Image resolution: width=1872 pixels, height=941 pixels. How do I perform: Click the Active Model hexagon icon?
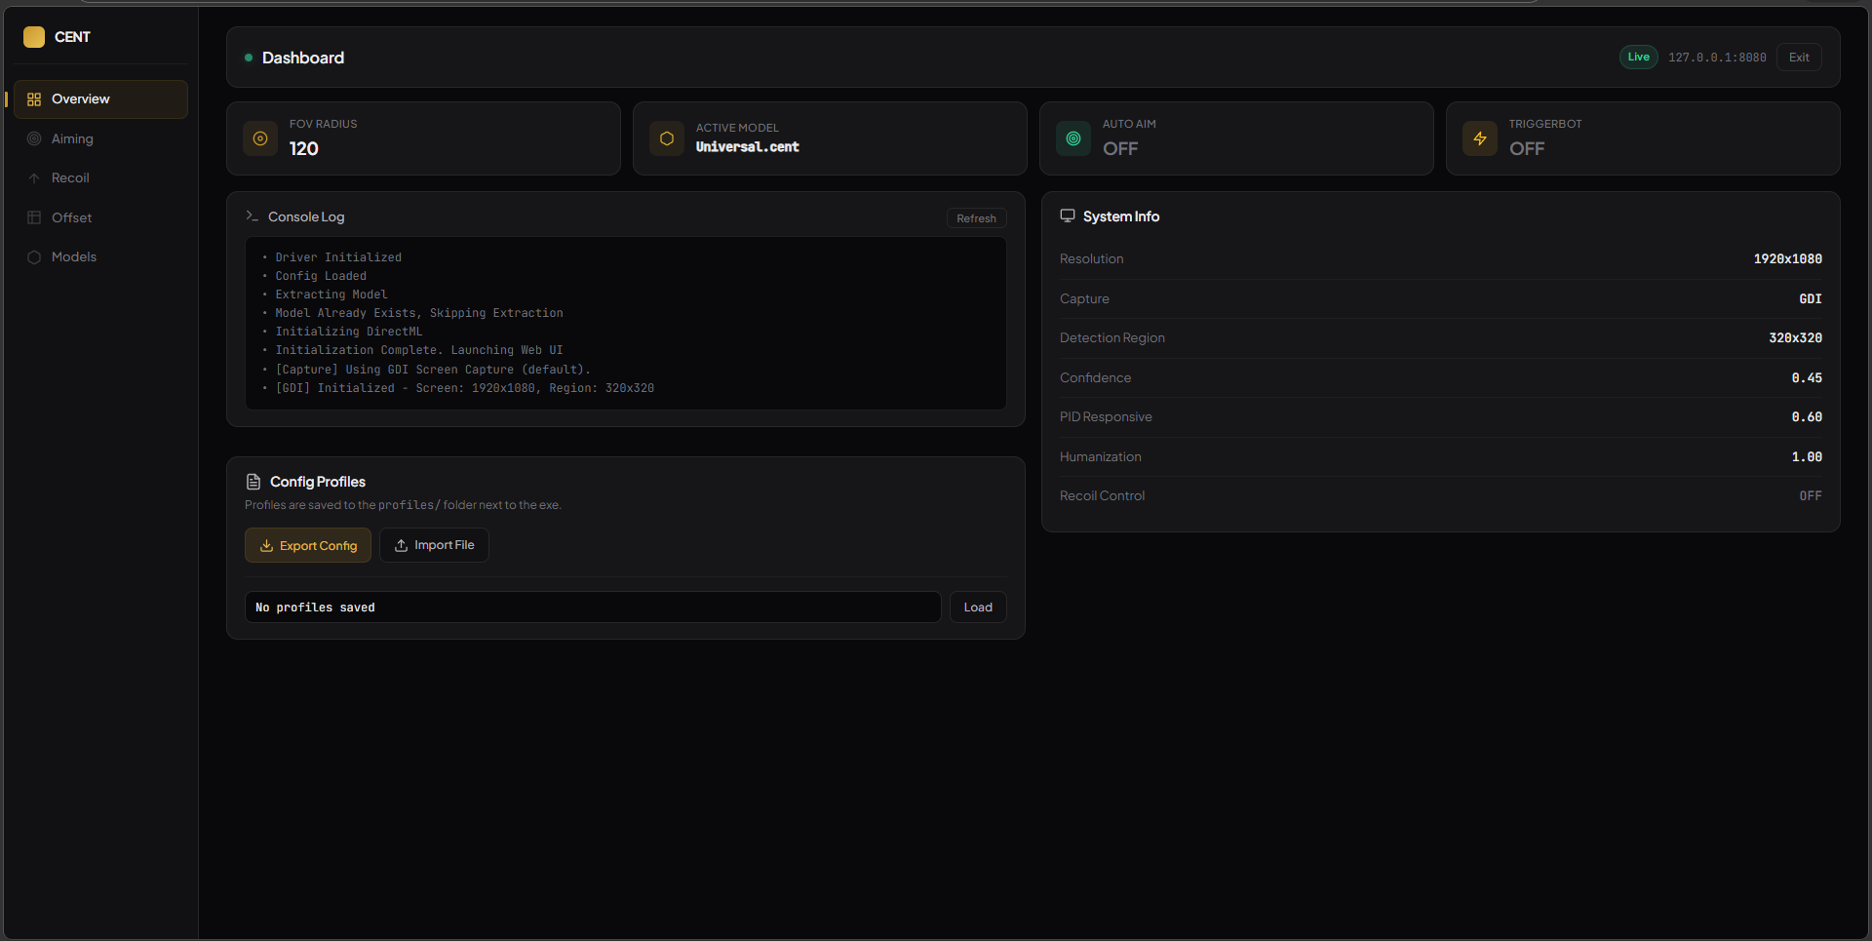pos(667,138)
